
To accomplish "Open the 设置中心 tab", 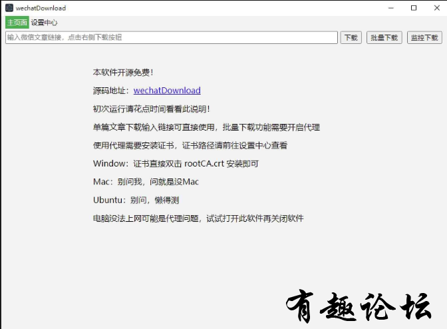I will (44, 23).
